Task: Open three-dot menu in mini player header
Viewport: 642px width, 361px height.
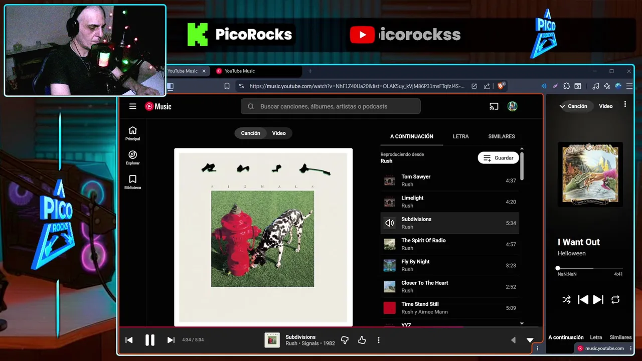Action: point(625,104)
